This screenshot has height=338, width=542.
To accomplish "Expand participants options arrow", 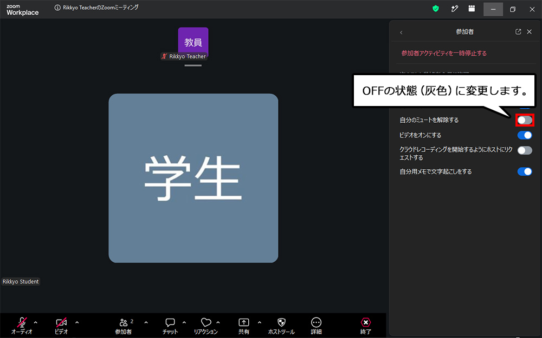I will 146,323.
